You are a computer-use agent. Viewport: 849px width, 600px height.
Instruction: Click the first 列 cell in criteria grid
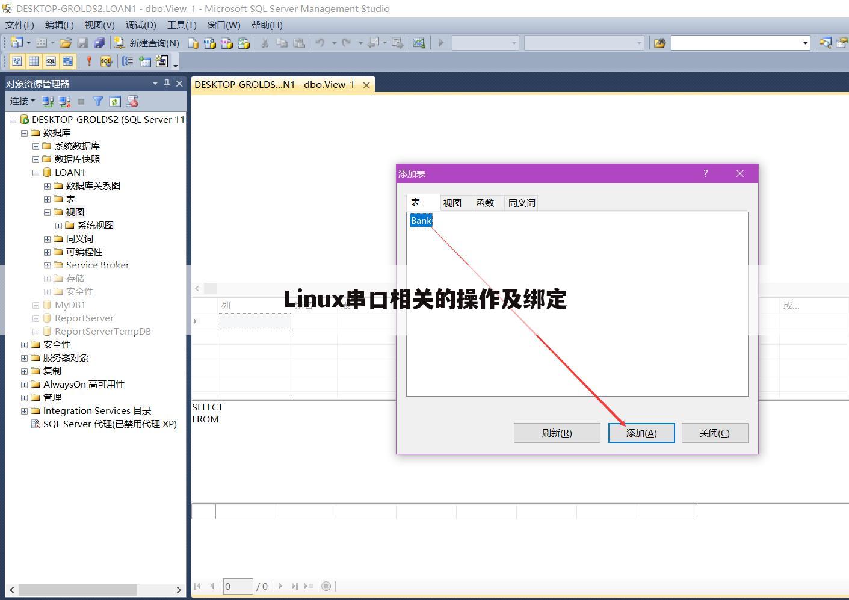click(x=255, y=321)
